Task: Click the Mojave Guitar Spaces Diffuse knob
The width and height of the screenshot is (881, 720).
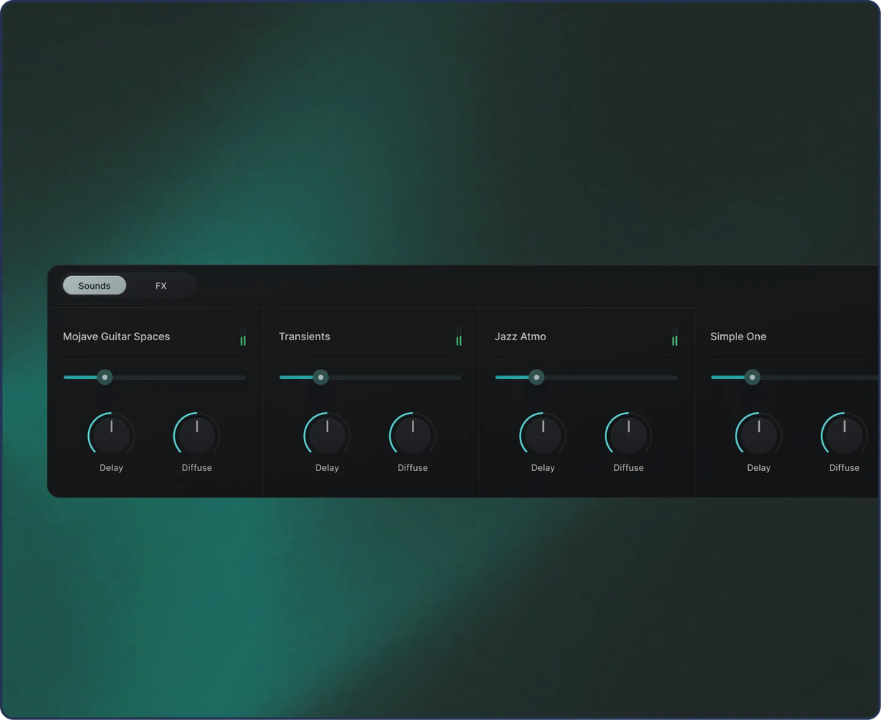Action: (197, 435)
